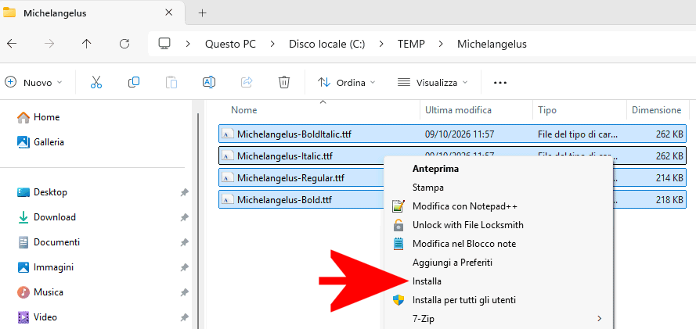Choose Installa per tutti gli utenti
This screenshot has width=696, height=329.
463,300
